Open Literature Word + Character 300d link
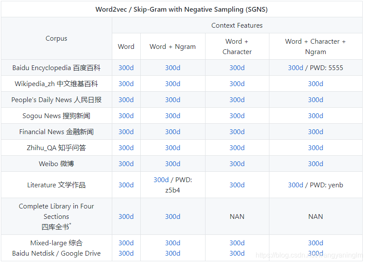This screenshot has width=367, height=263. click(x=237, y=185)
